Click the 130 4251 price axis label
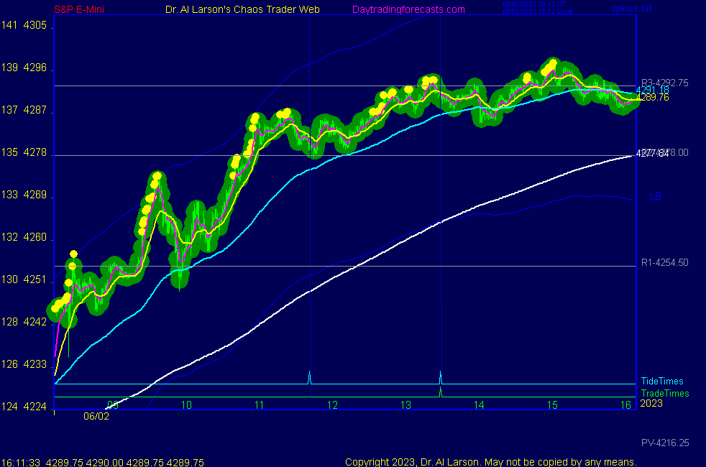Screen dimensions: 706x467 click(24, 279)
